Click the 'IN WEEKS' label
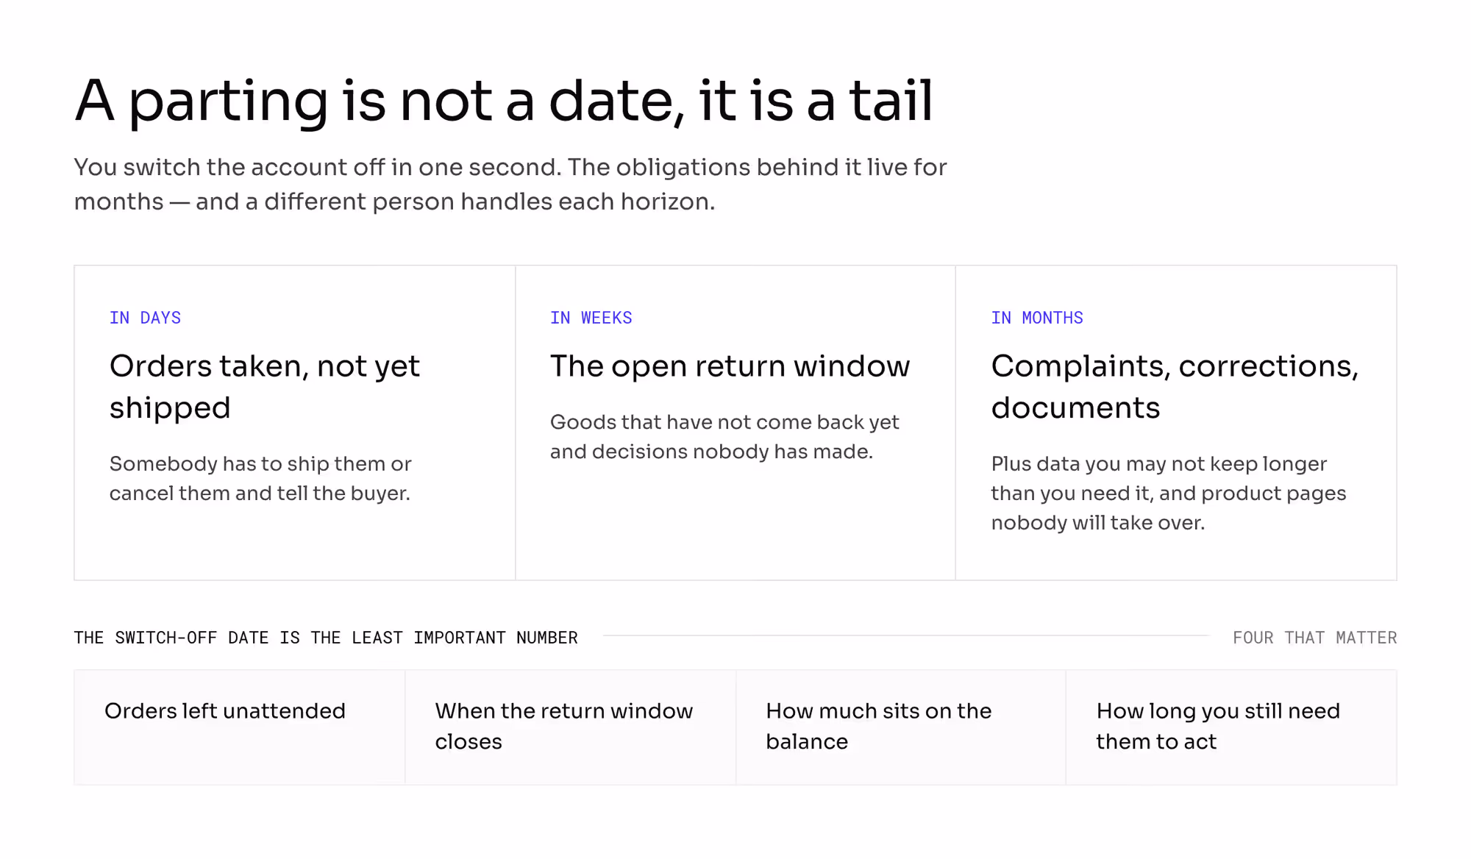The image size is (1471, 859). click(591, 318)
